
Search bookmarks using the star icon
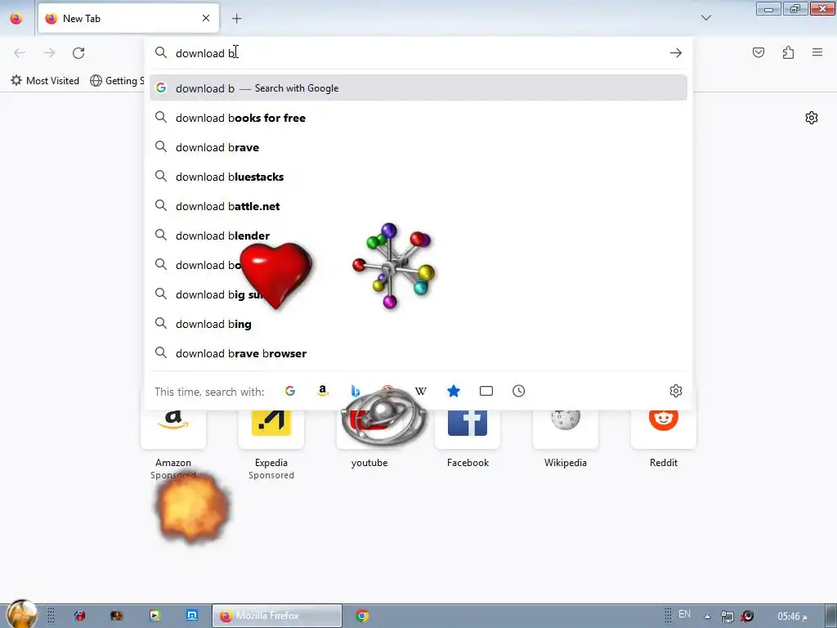tap(453, 391)
